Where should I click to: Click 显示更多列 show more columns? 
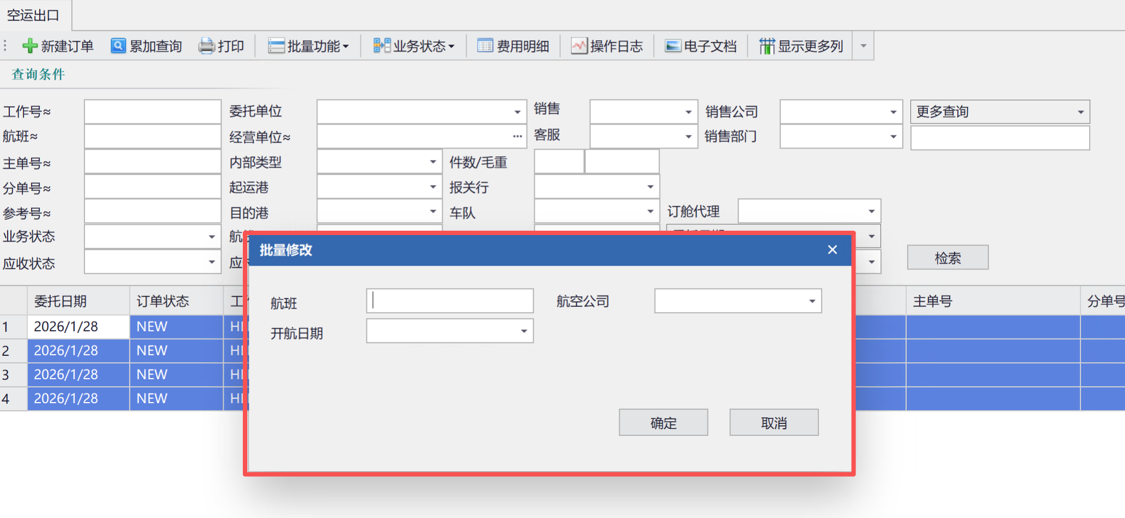coord(801,46)
